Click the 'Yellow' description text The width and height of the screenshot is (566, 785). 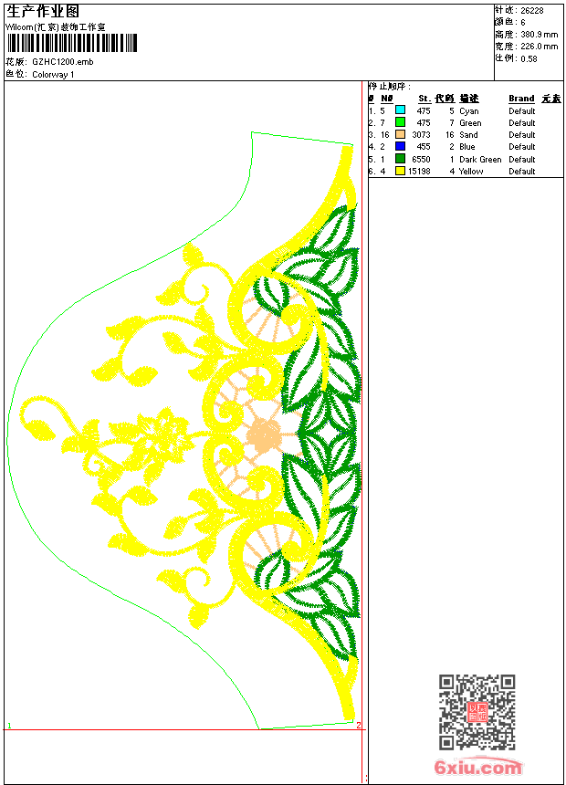click(x=471, y=172)
